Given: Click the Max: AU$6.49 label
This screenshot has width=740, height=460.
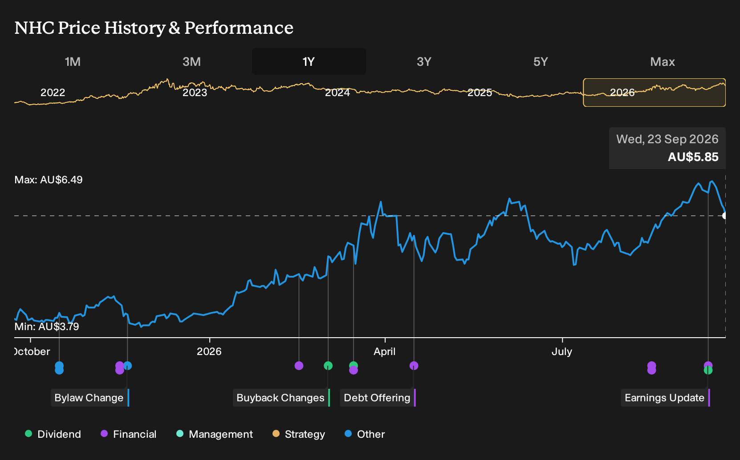Looking at the screenshot, I should tap(49, 180).
